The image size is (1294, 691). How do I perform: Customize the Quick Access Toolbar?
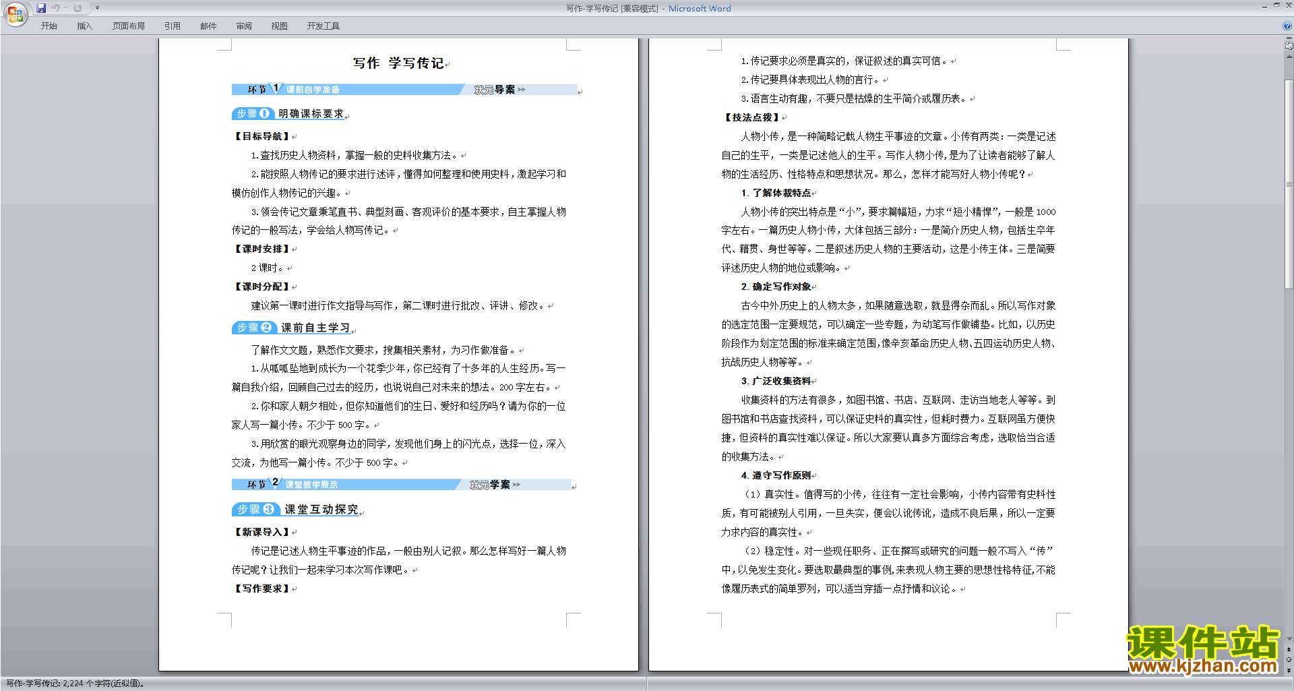97,8
